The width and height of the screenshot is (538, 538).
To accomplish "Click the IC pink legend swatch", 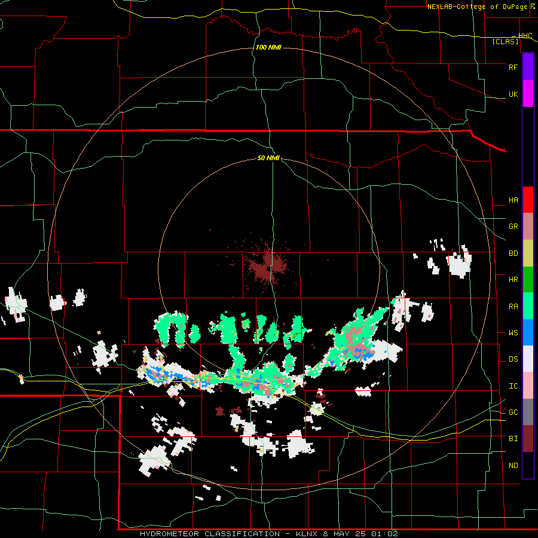I will (528, 386).
